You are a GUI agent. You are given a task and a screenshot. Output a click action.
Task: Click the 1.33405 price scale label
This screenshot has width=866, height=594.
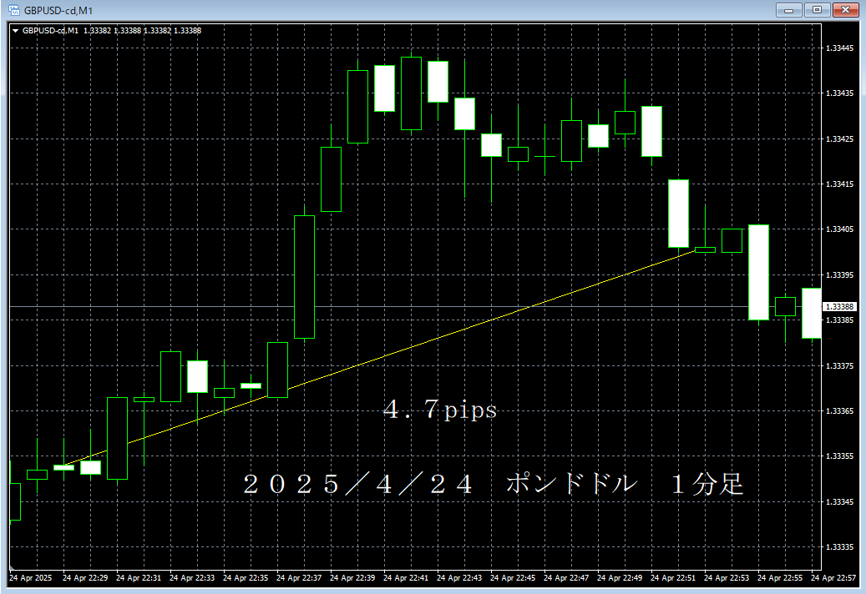click(x=839, y=229)
